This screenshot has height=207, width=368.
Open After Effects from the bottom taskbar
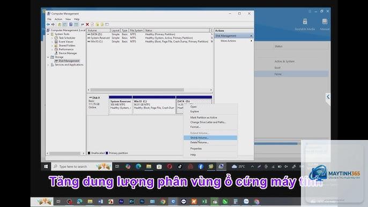coord(121,201)
